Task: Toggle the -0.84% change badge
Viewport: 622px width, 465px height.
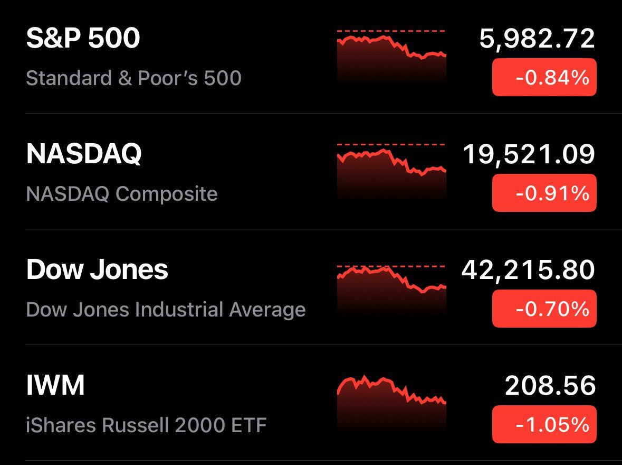Action: [x=544, y=77]
